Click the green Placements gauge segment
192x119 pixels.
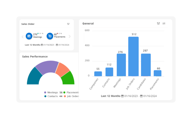pos(68,79)
